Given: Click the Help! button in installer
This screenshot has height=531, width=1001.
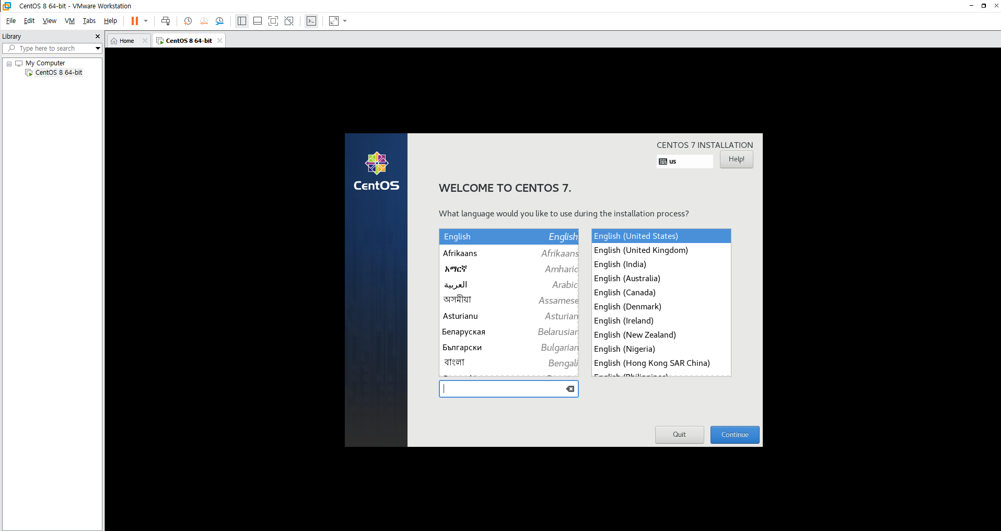Looking at the screenshot, I should (x=736, y=159).
